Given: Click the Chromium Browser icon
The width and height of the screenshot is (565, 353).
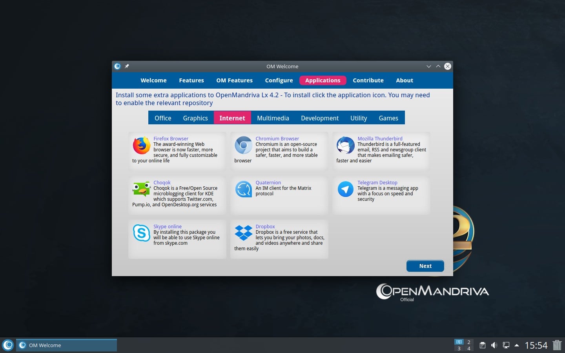Looking at the screenshot, I should pyautogui.click(x=243, y=146).
